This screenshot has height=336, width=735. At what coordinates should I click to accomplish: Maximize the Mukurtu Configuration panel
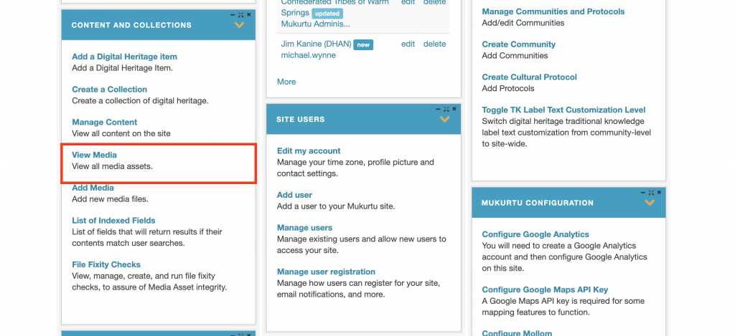(650, 192)
